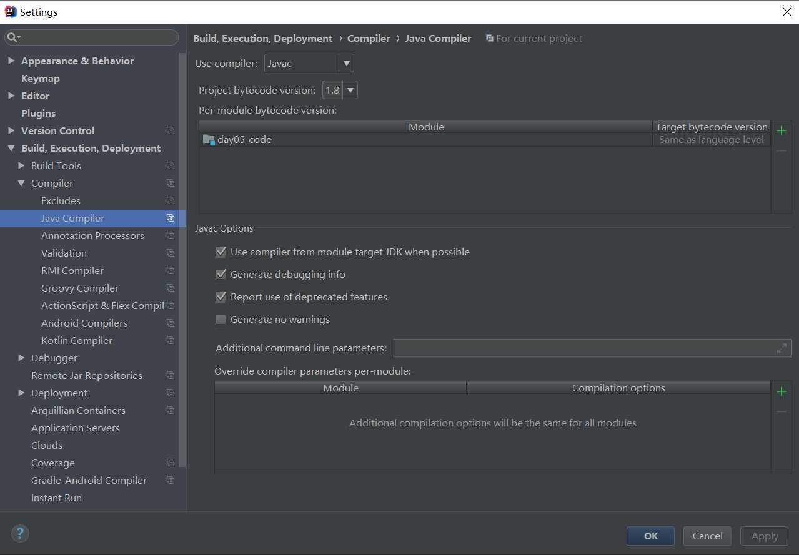Expand the Debugger tree node

click(x=21, y=358)
